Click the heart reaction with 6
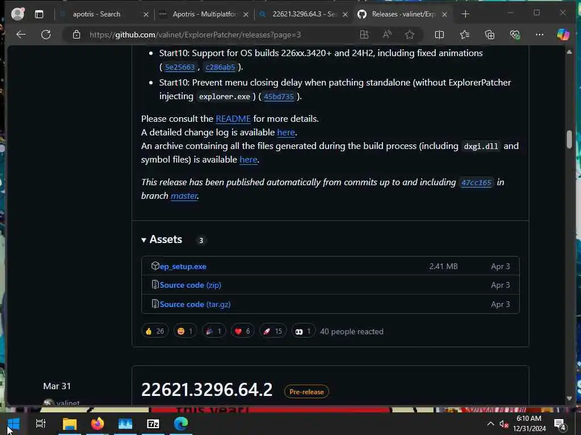 243,331
